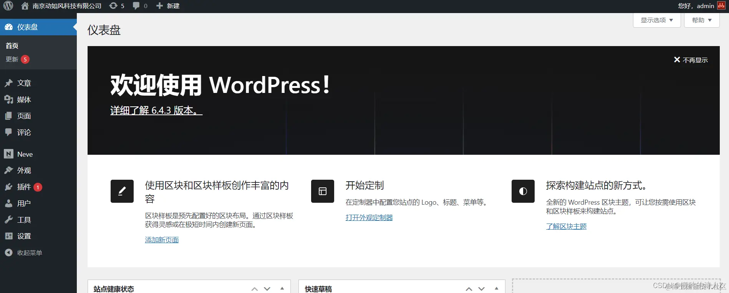The width and height of the screenshot is (729, 293).
Task: Click the 了解区块主题 link
Action: (x=566, y=227)
